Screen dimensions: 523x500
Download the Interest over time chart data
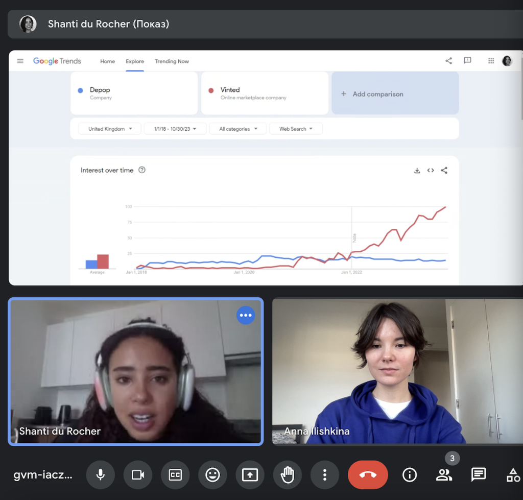[x=417, y=171]
